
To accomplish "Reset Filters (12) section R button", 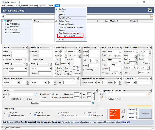I will (x=96, y=91).
